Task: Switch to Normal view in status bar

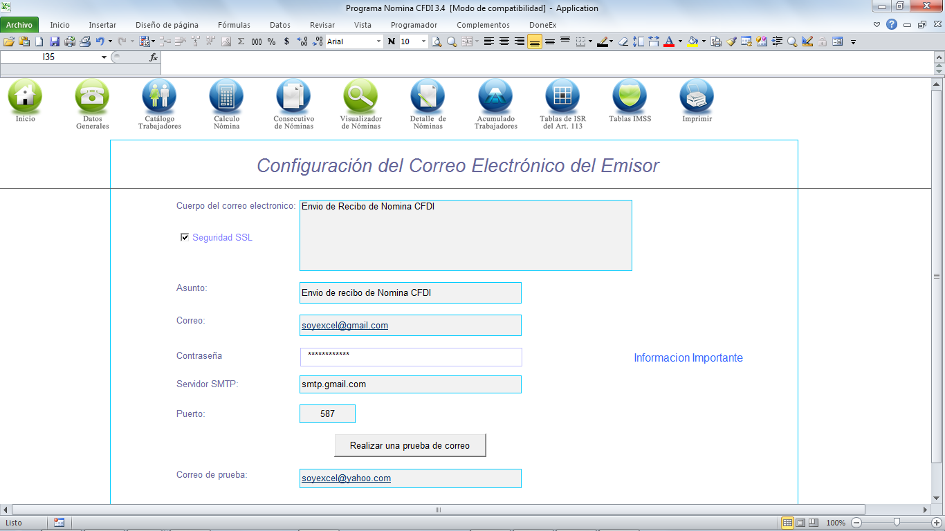Action: pyautogui.click(x=787, y=523)
